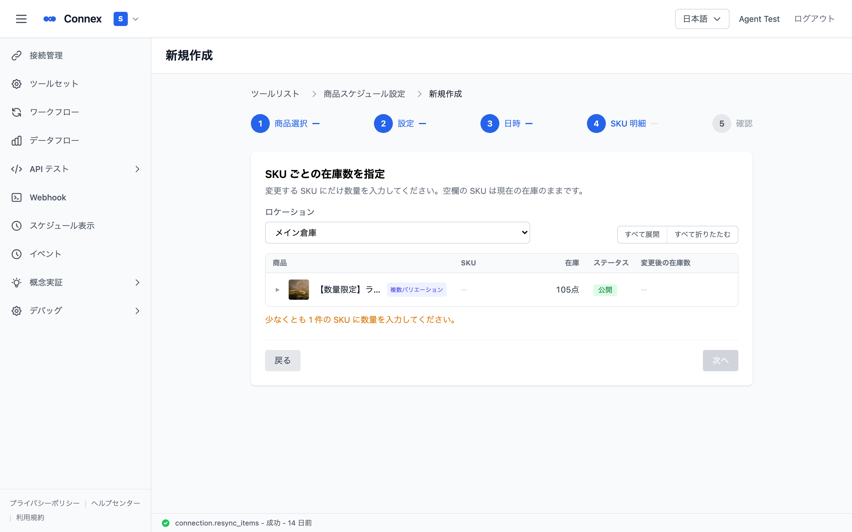
Task: Expand the API テスト submenu chevron
Action: pos(137,169)
